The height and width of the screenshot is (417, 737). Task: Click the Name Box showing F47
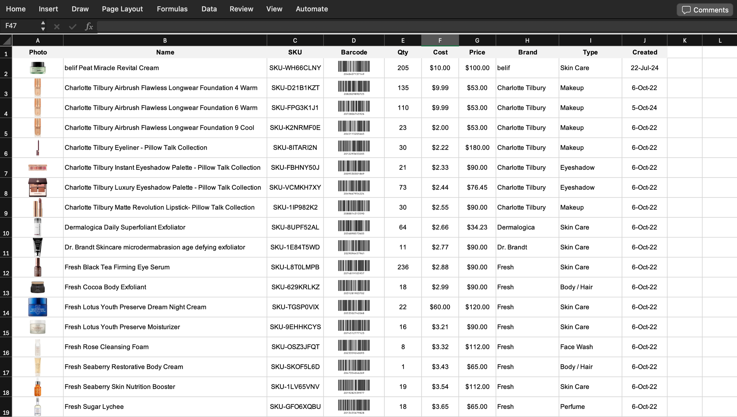(20, 26)
